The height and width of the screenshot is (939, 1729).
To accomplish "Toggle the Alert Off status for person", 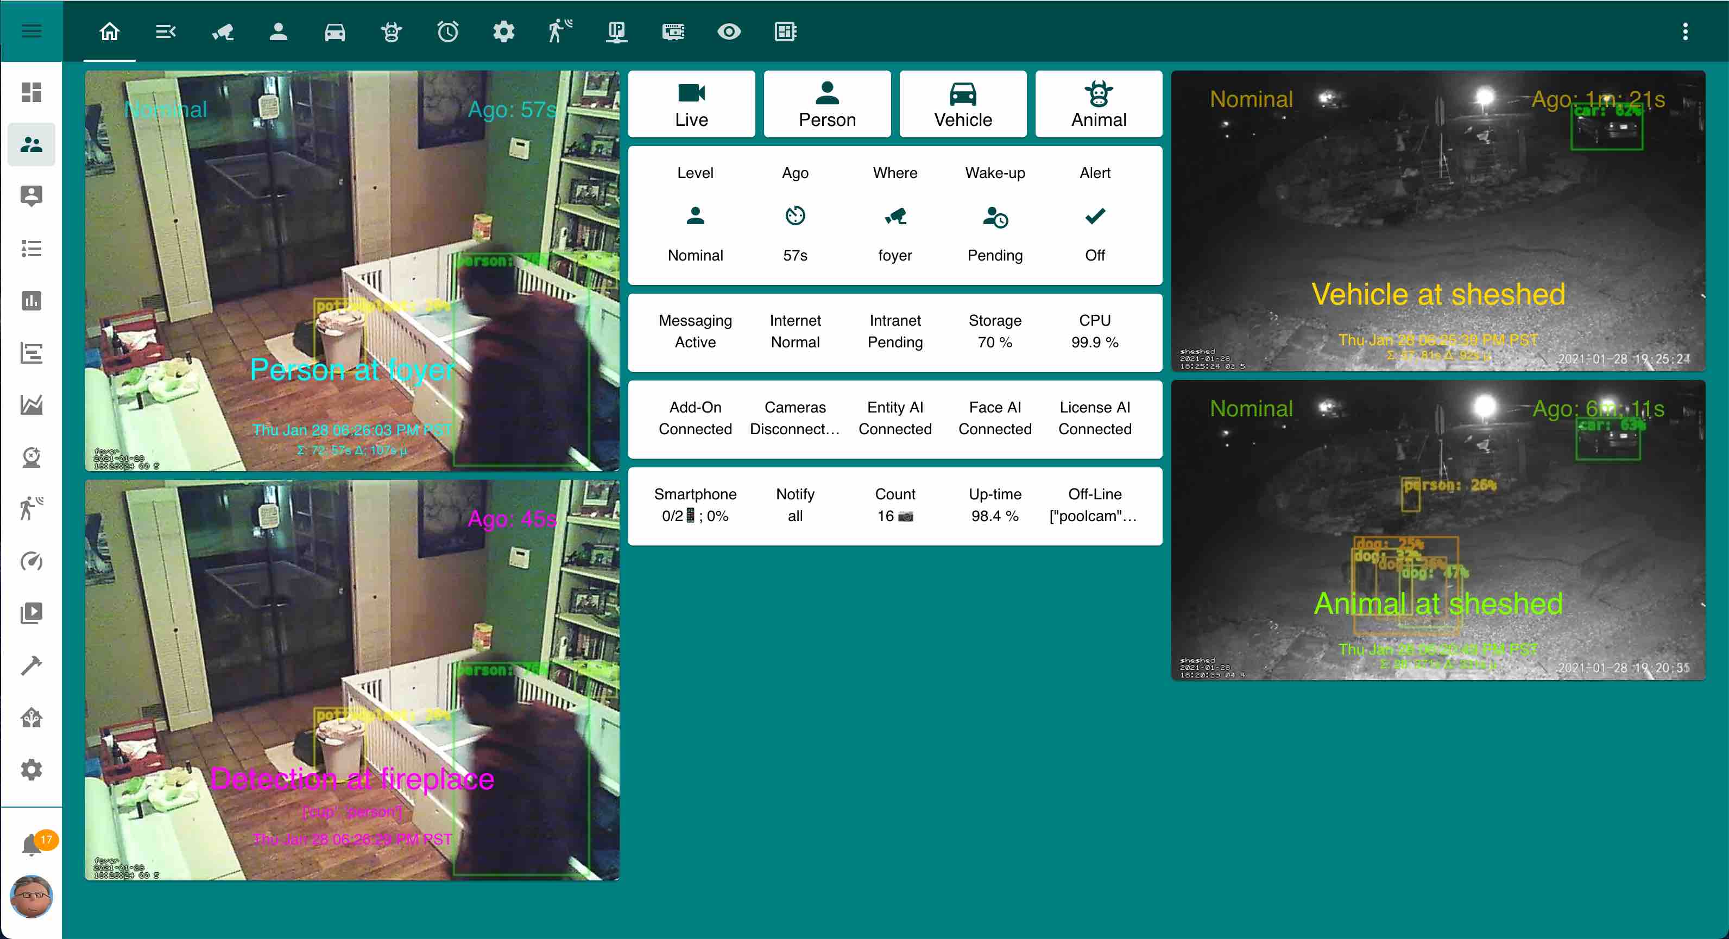I will click(x=1093, y=232).
